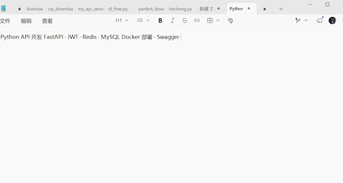This screenshot has width=343, height=183.
Task: Expand the AI tool dropdown arrow
Action: click(306, 21)
